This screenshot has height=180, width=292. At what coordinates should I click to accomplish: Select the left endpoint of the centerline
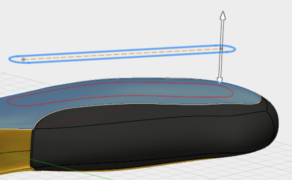click(x=23, y=59)
